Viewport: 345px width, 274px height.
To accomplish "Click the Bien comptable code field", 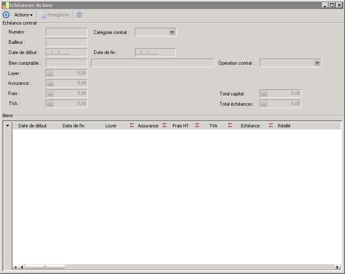I will click(67, 63).
